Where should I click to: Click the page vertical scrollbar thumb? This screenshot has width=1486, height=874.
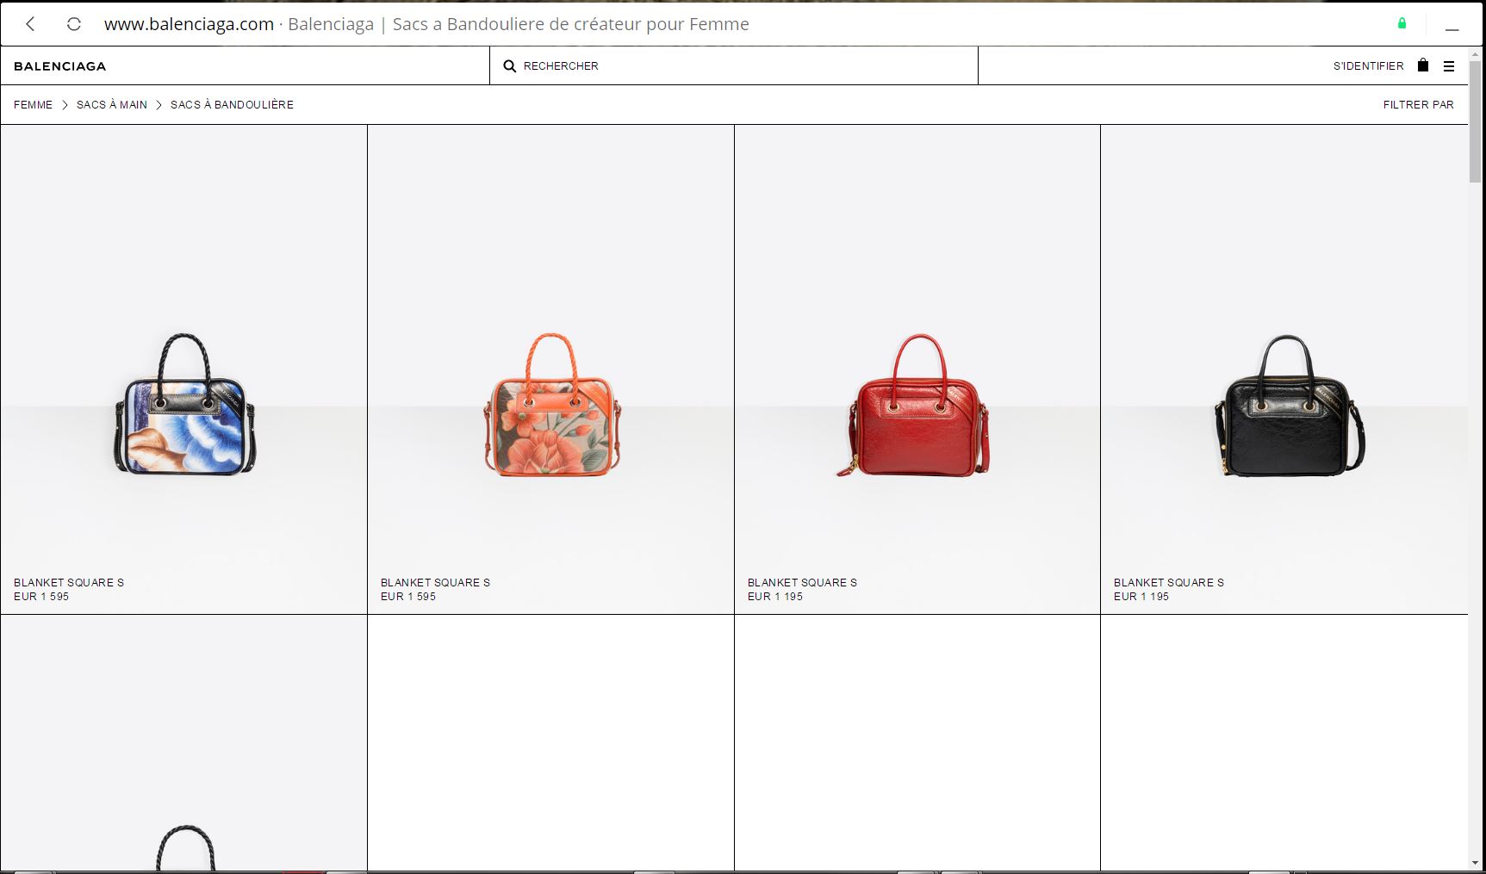click(x=1477, y=121)
